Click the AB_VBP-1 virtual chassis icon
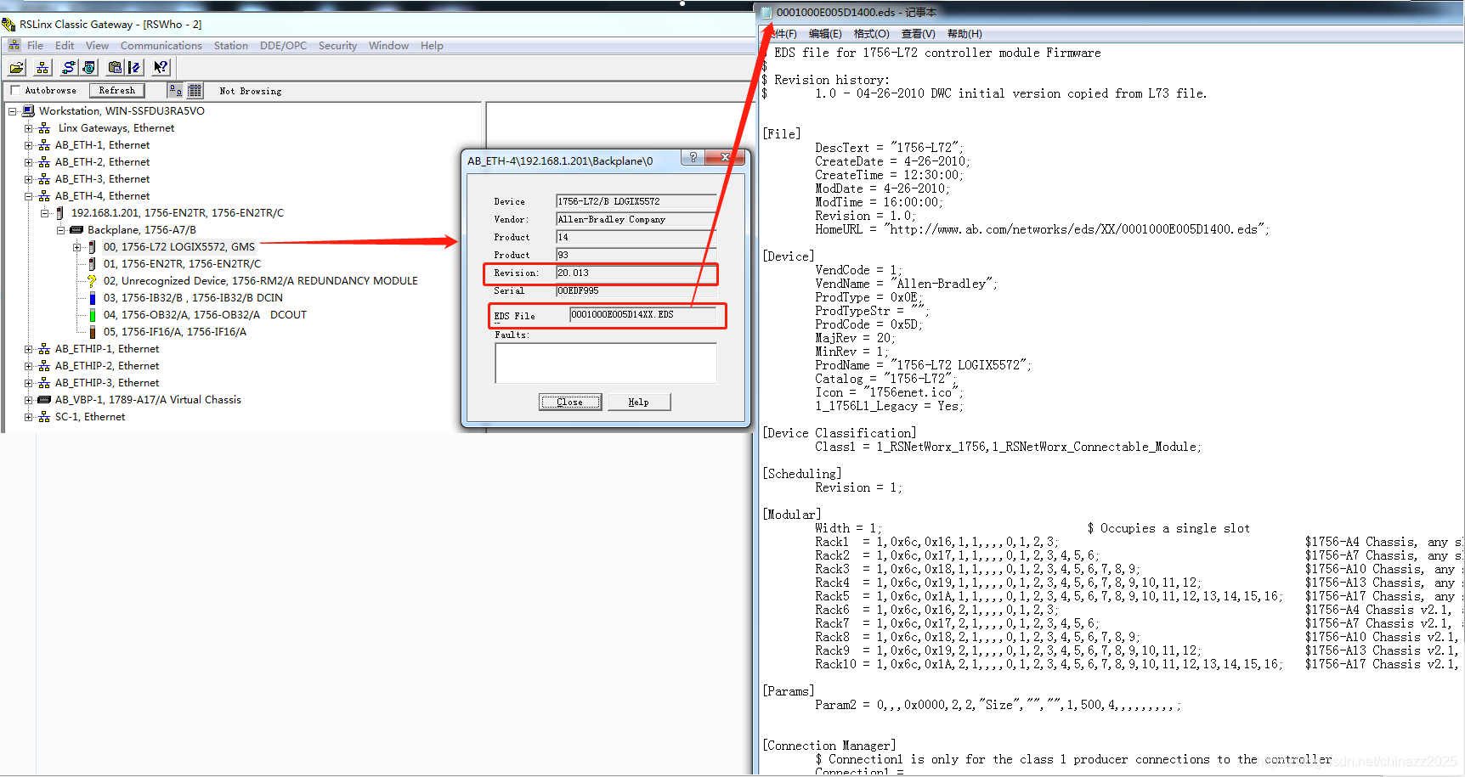1465x777 pixels. tap(44, 400)
